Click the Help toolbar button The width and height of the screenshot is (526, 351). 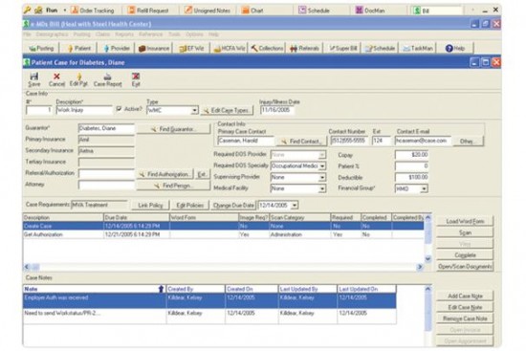coord(455,49)
